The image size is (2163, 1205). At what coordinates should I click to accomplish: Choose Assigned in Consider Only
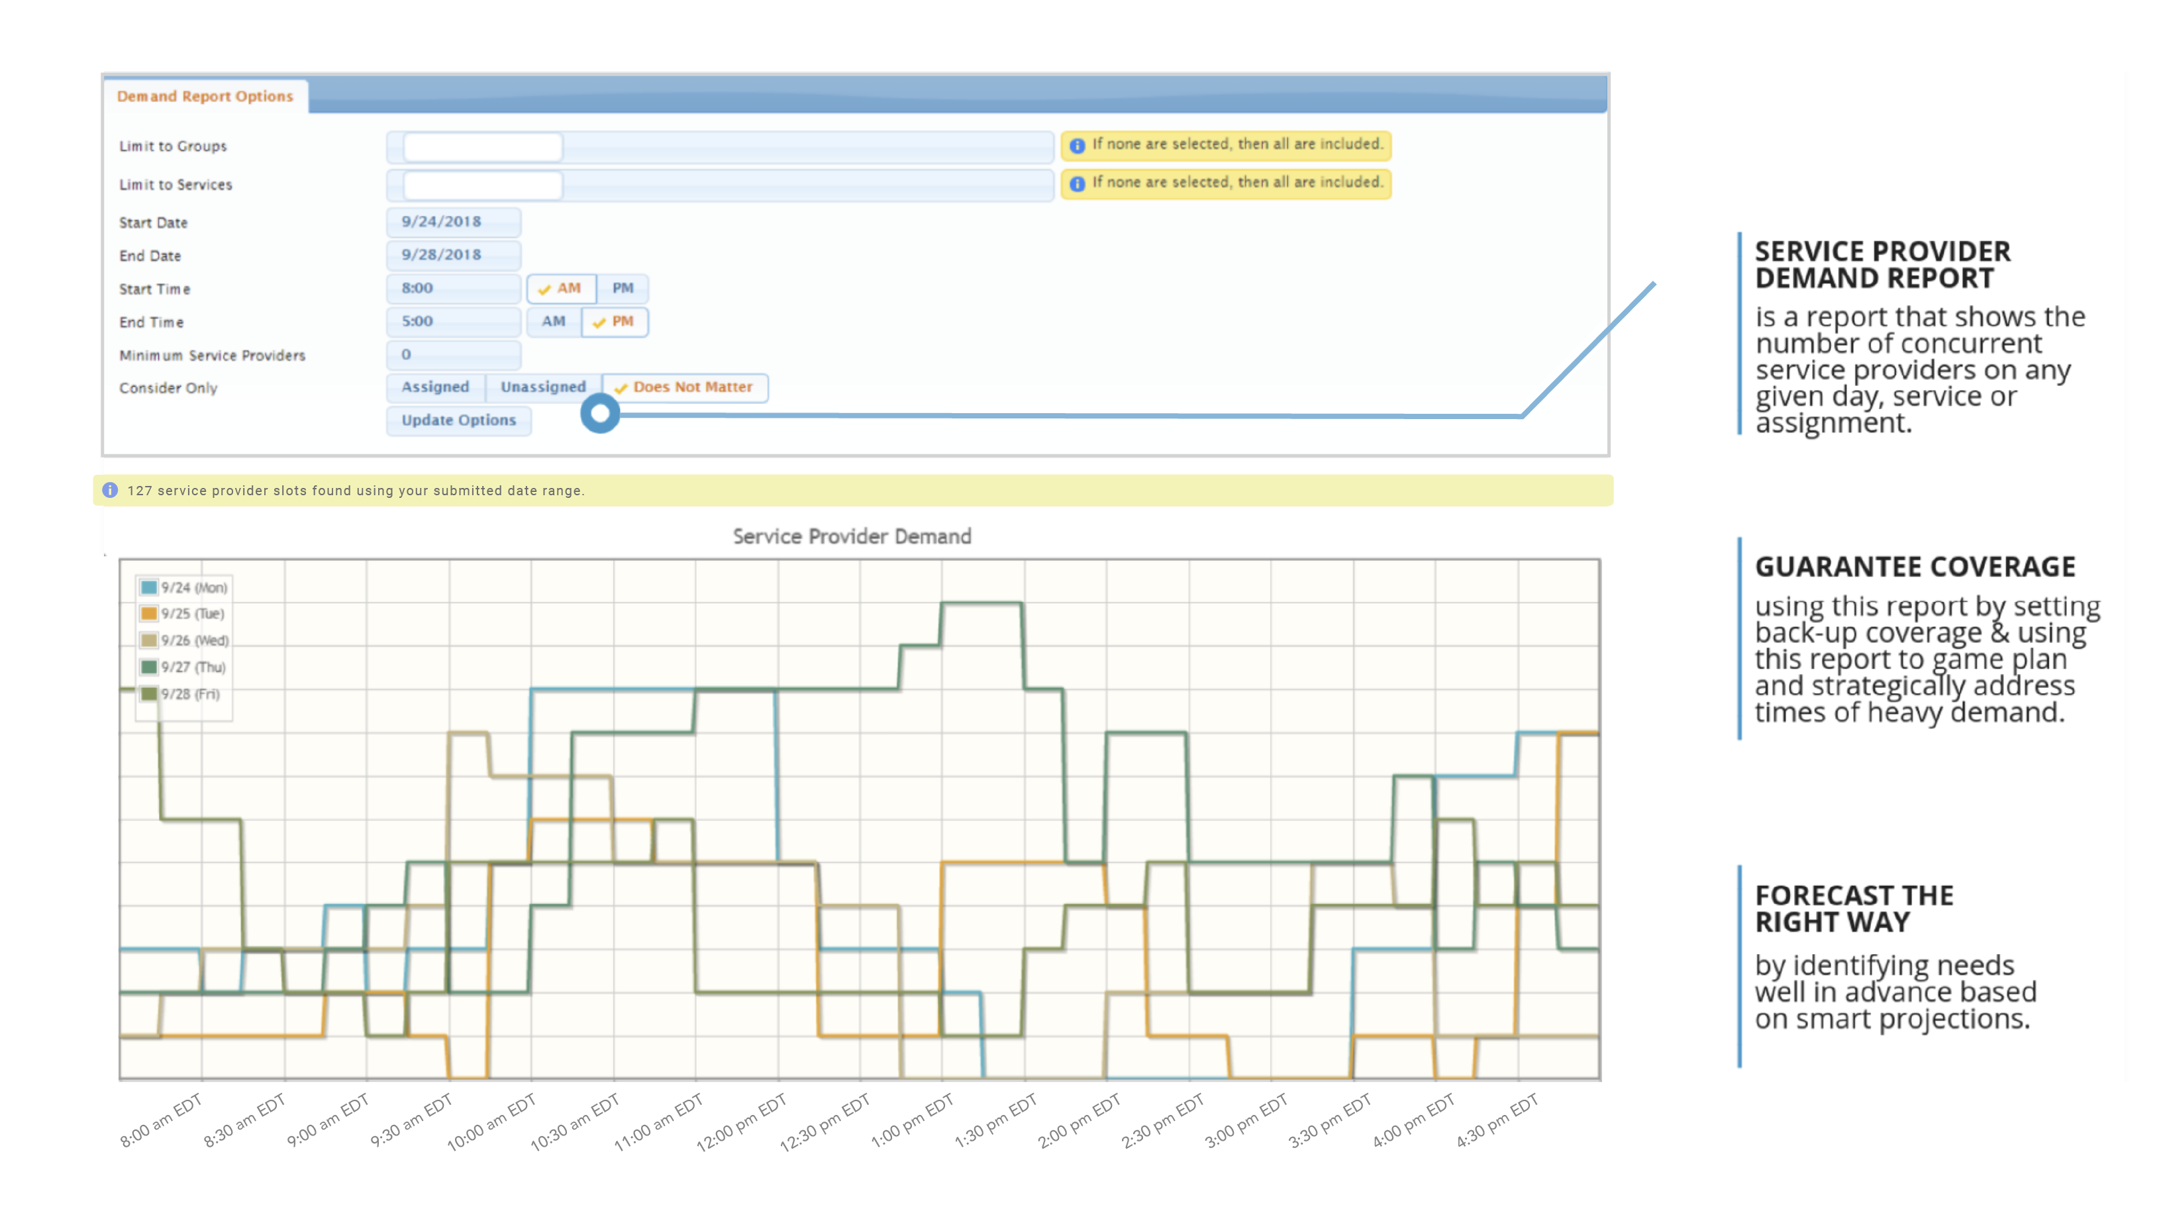[435, 387]
